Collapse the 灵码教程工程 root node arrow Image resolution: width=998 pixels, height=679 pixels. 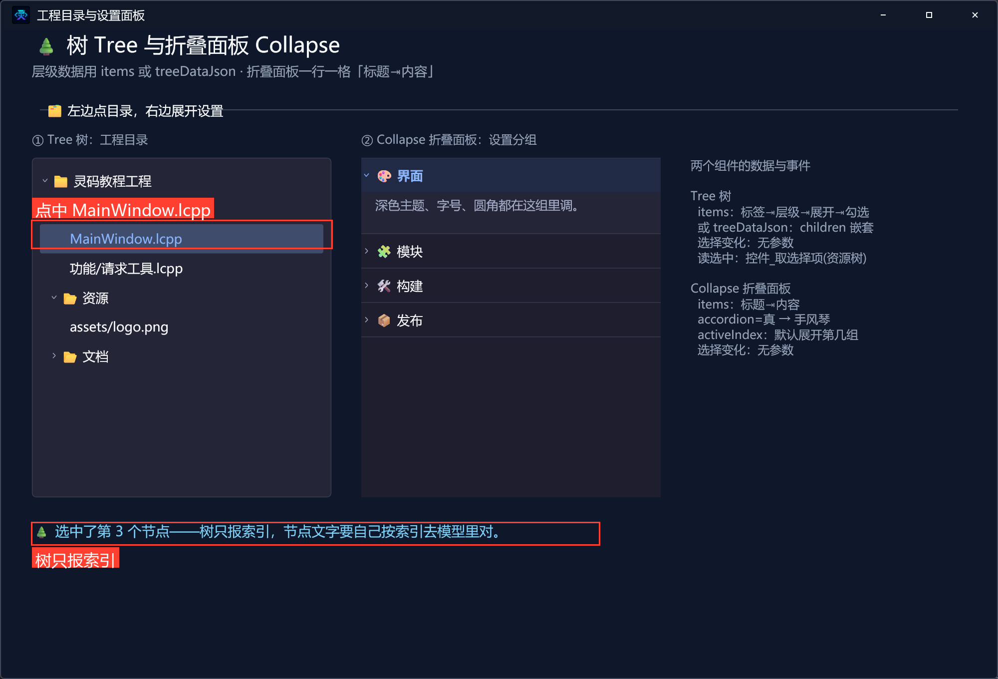pos(45,181)
